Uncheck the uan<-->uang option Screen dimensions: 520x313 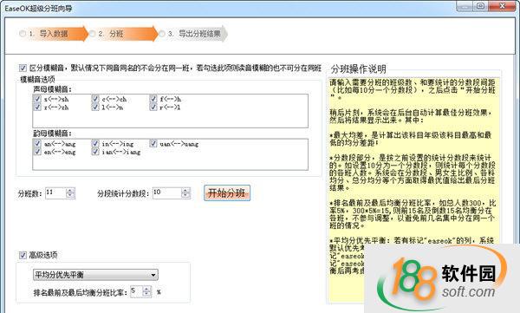[x=153, y=143]
